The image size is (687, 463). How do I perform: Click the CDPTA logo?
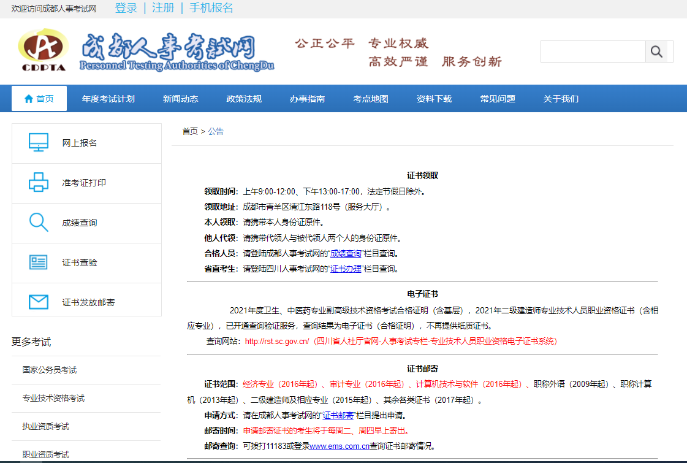tap(44, 50)
